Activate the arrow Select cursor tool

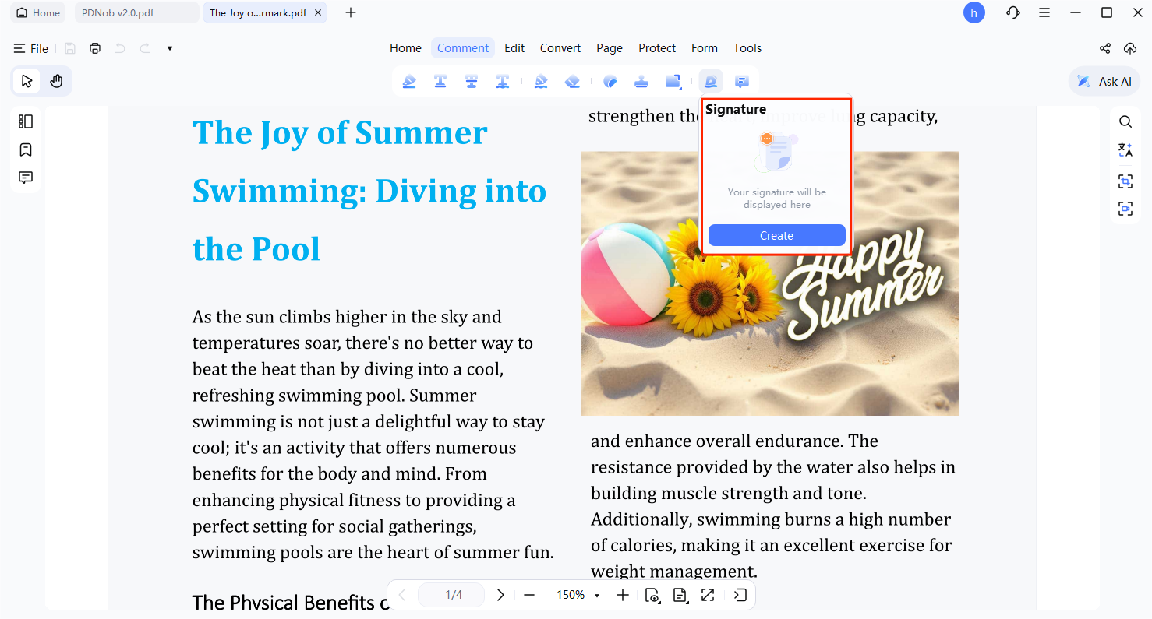click(27, 81)
